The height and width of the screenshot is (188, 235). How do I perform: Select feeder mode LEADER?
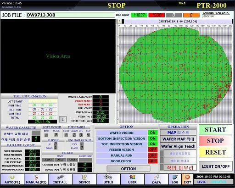tap(48, 160)
